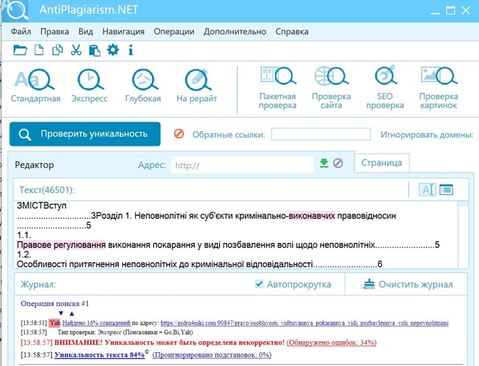Switch to list view icon in text panel

tap(446, 190)
